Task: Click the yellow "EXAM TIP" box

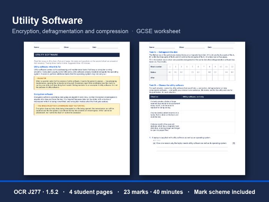Action: pyautogui.click(x=77, y=83)
